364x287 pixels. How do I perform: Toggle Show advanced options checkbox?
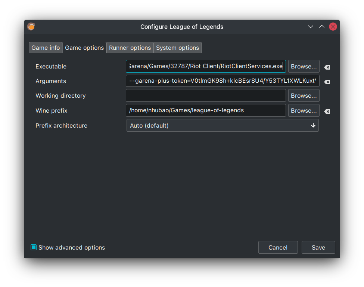(34, 247)
